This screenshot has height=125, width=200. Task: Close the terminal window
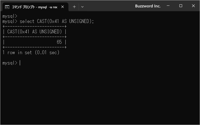(x=193, y=6)
